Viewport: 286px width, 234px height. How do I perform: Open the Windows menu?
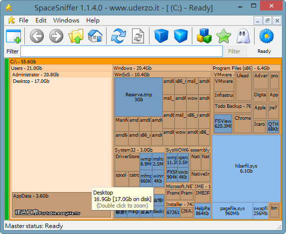(x=66, y=20)
